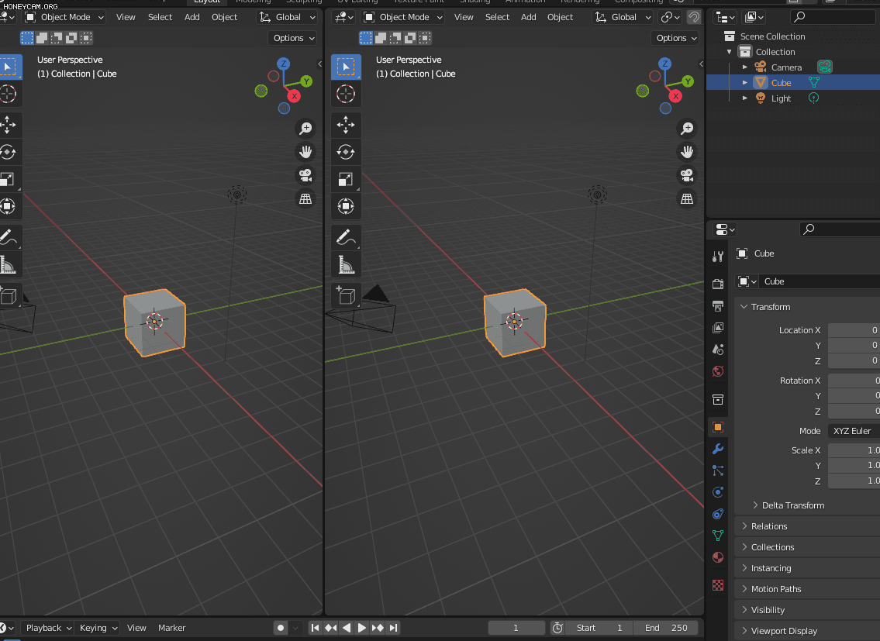
Task: Select the Measure tool in right viewport
Action: 346,264
